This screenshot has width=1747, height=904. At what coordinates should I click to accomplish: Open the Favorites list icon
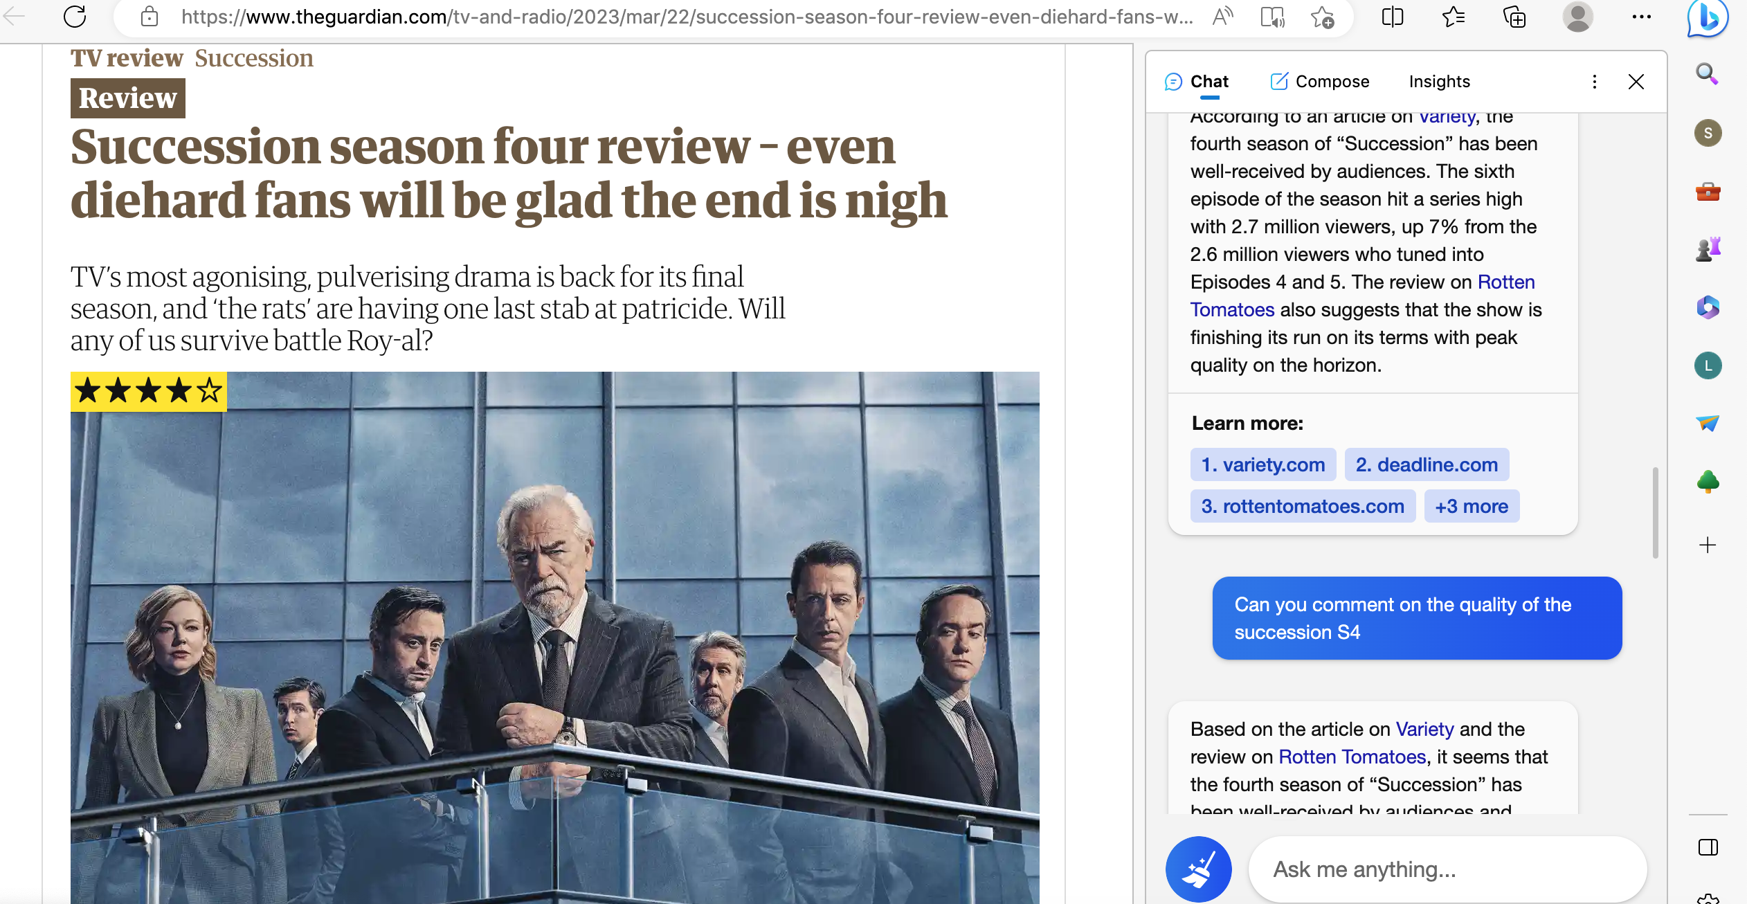pos(1453,17)
